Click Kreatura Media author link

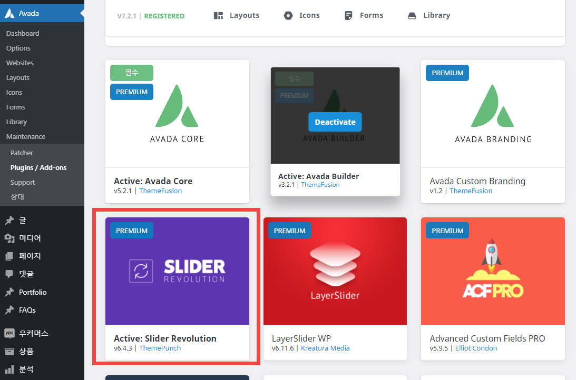coord(325,348)
